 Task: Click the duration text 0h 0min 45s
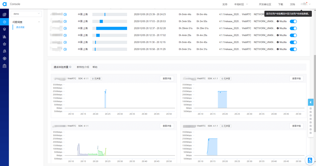[185, 42]
